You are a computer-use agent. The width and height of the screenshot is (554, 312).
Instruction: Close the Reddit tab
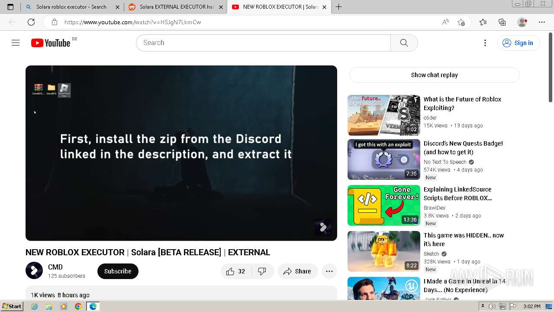click(221, 7)
